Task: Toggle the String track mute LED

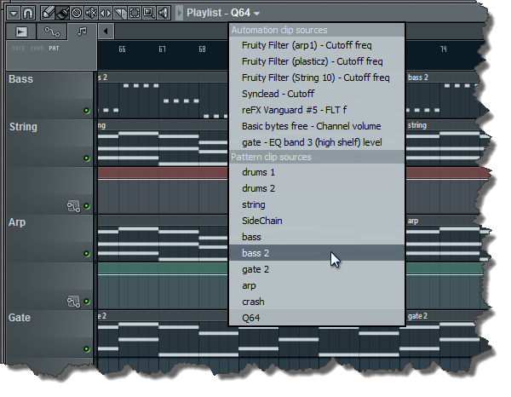Action: tap(86, 158)
